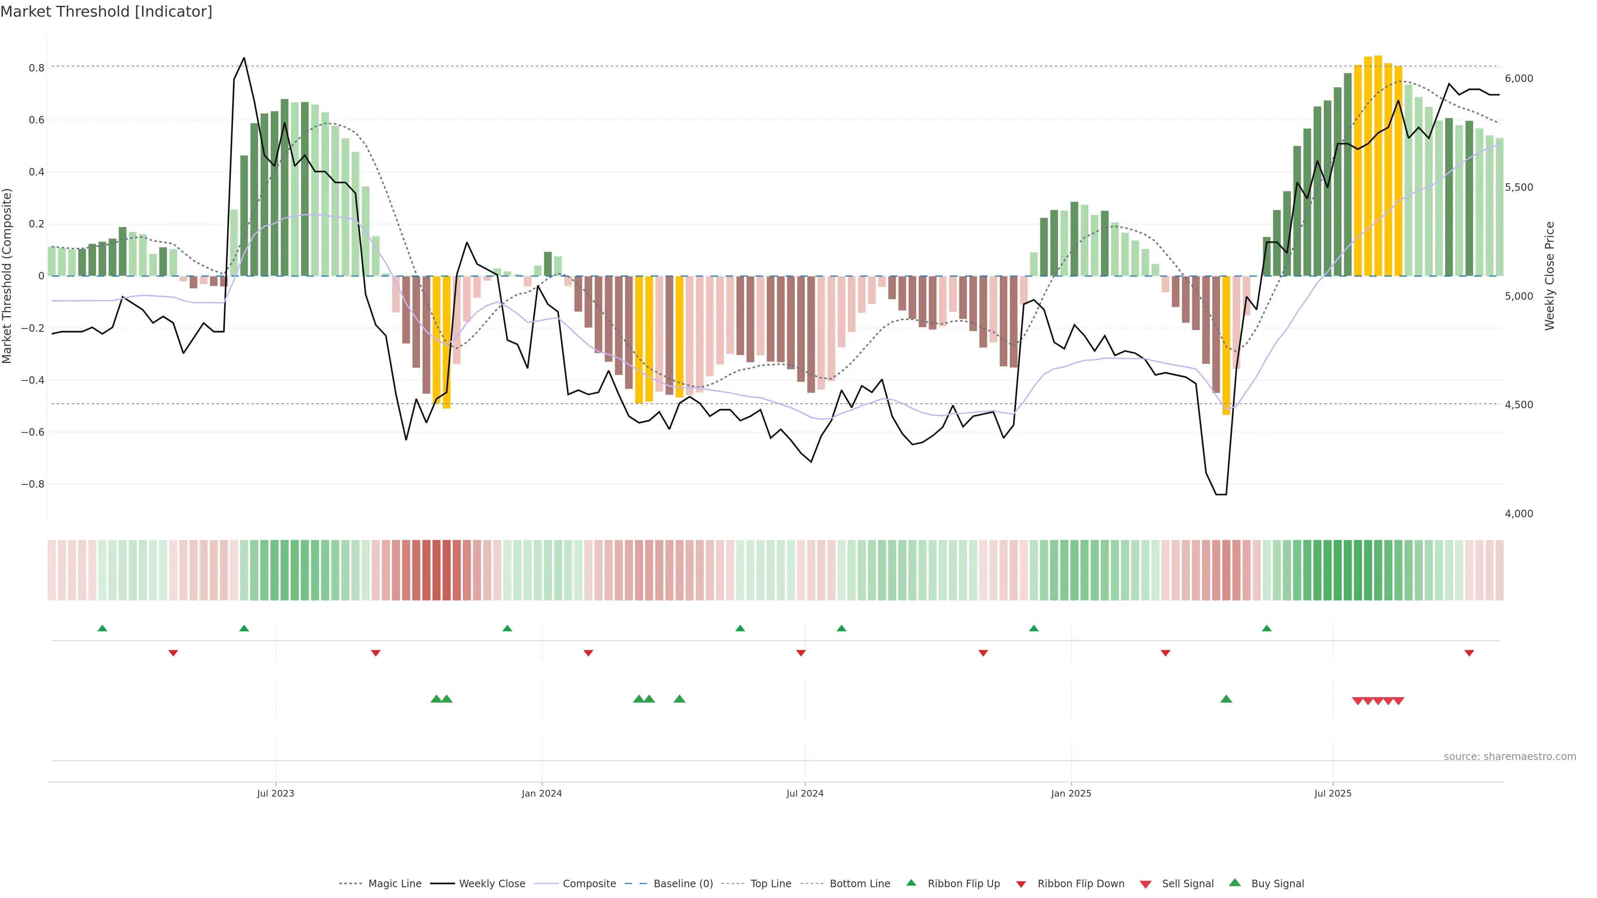The image size is (1597, 898).
Task: Toggle the Composite legend entry
Action: pyautogui.click(x=589, y=884)
